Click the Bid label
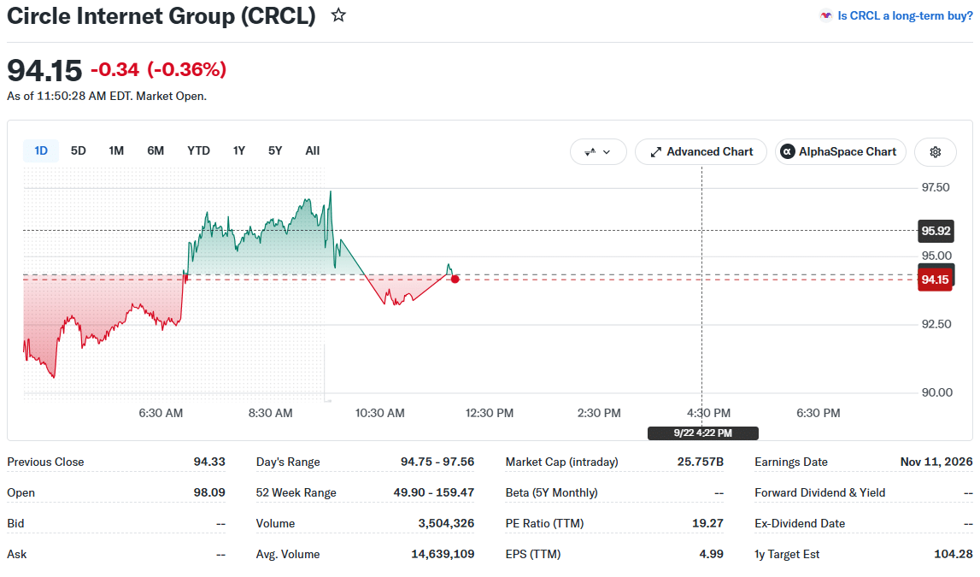 point(15,522)
